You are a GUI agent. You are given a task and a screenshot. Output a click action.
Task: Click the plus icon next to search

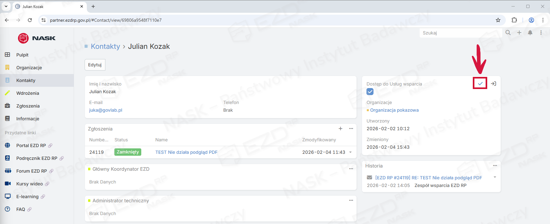pyautogui.click(x=519, y=33)
